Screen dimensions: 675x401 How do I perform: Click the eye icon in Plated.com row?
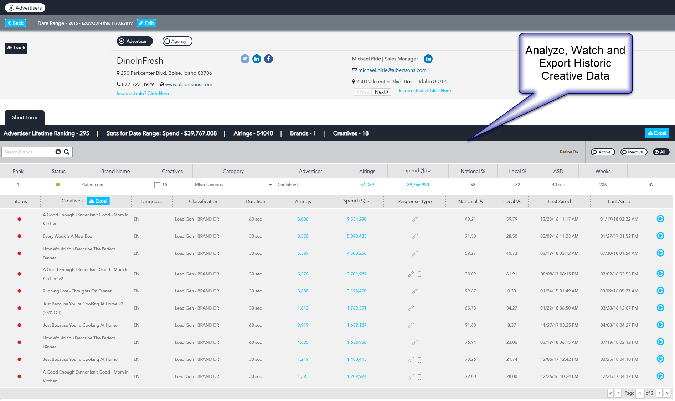click(x=651, y=185)
